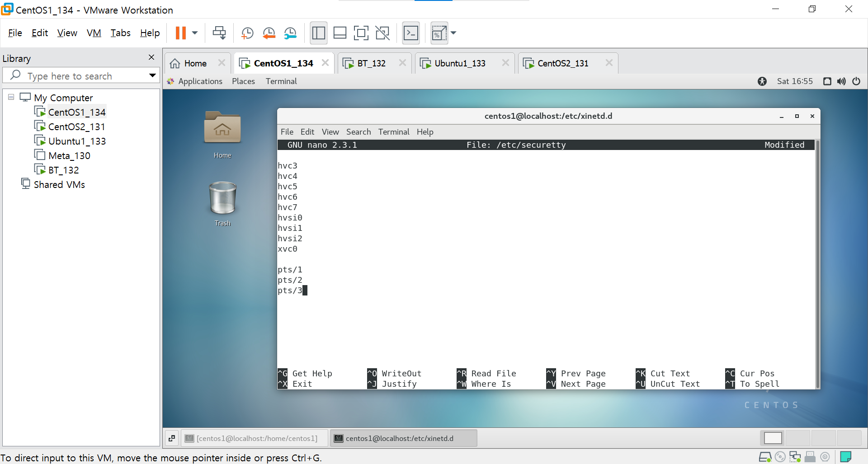Open the terminal window's File menu

tap(287, 132)
